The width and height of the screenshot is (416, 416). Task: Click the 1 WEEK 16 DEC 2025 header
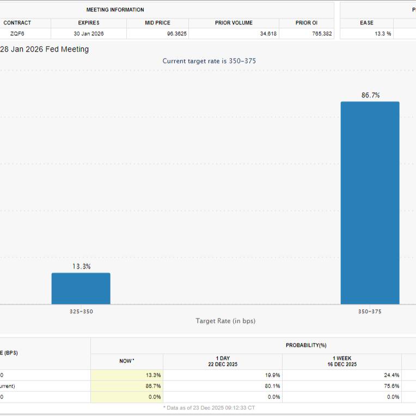(x=342, y=361)
